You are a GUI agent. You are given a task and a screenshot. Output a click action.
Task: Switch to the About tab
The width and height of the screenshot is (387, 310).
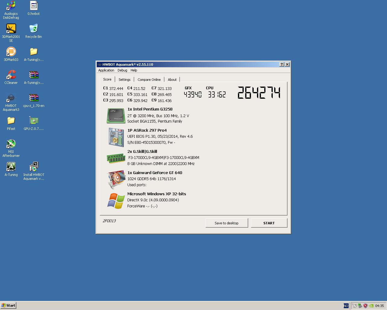tap(172, 80)
